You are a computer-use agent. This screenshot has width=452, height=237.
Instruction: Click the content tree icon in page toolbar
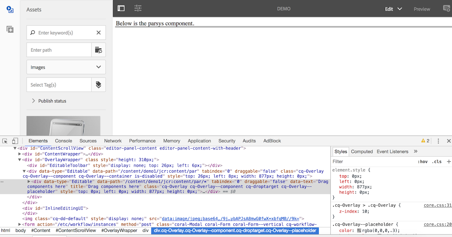coord(138,8)
